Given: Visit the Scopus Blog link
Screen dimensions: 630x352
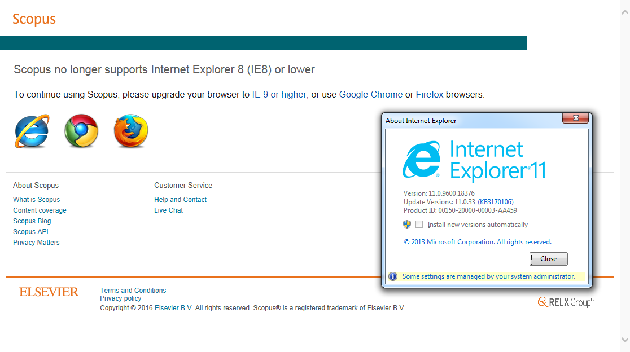Looking at the screenshot, I should point(32,221).
